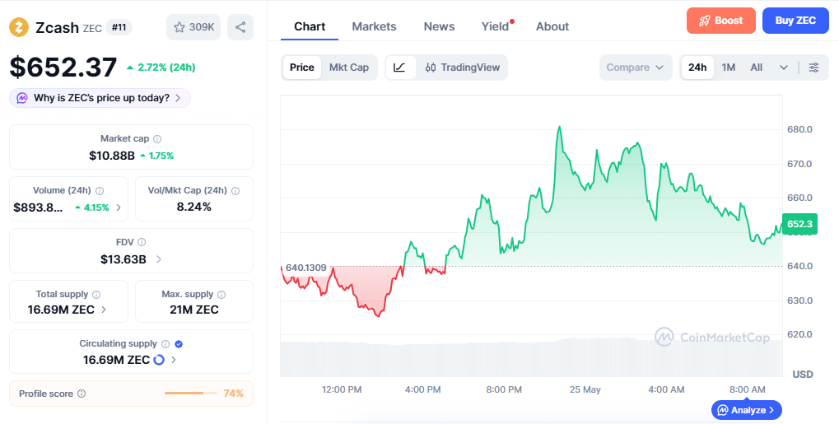Add Zcash to watchlist via star button

coord(193,27)
